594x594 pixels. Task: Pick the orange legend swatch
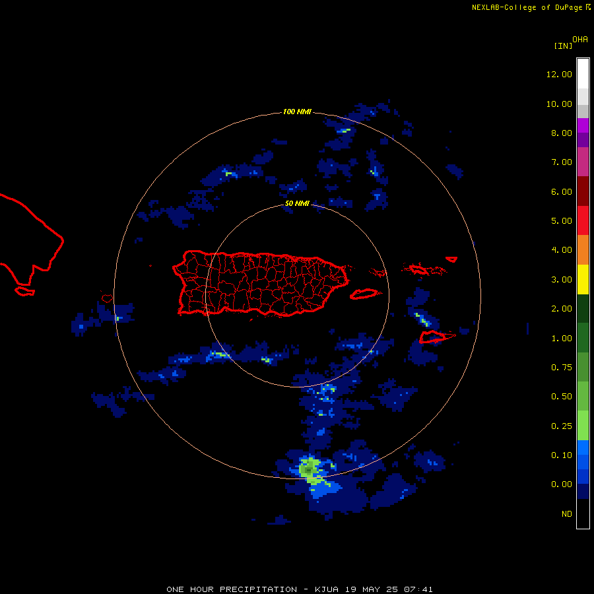pos(583,250)
